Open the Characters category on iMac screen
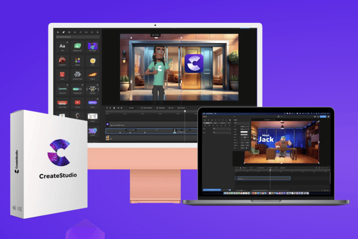Screen dimensions: 358x239 click(x=62, y=61)
